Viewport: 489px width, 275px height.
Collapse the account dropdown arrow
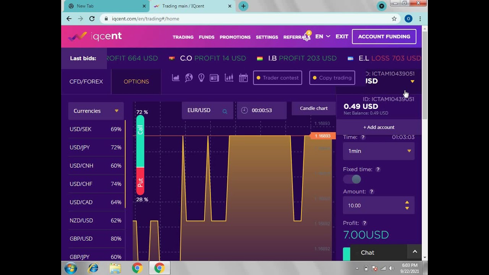tap(412, 81)
